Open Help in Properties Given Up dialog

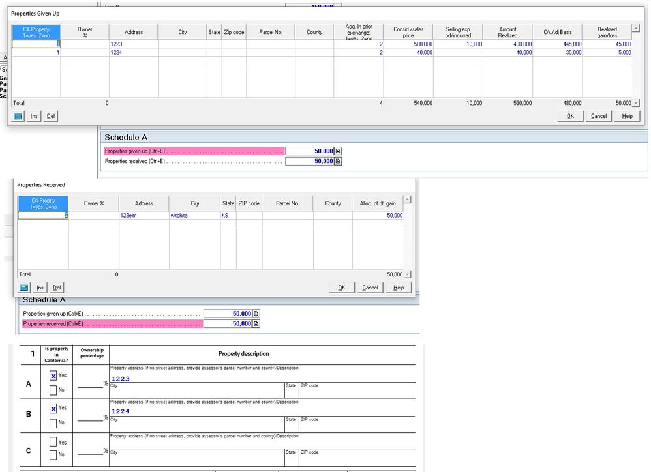point(627,116)
